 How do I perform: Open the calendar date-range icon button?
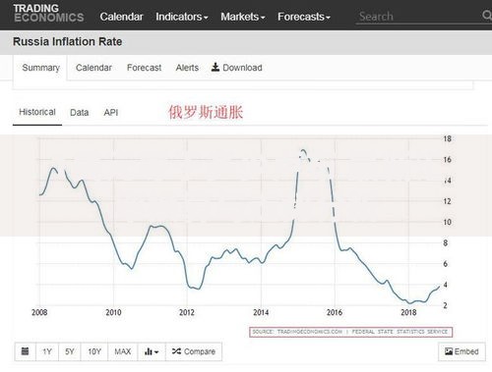tap(25, 351)
